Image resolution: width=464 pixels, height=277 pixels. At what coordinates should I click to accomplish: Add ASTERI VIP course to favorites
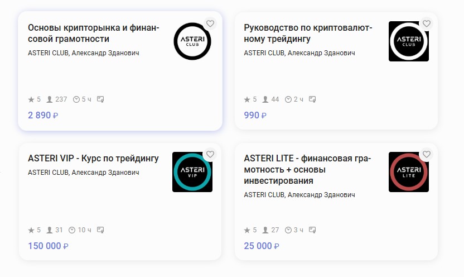tap(210, 154)
